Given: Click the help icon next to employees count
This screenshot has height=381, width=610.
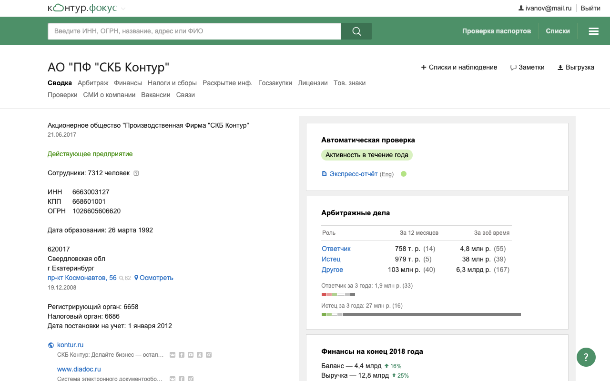Looking at the screenshot, I should click(x=136, y=173).
